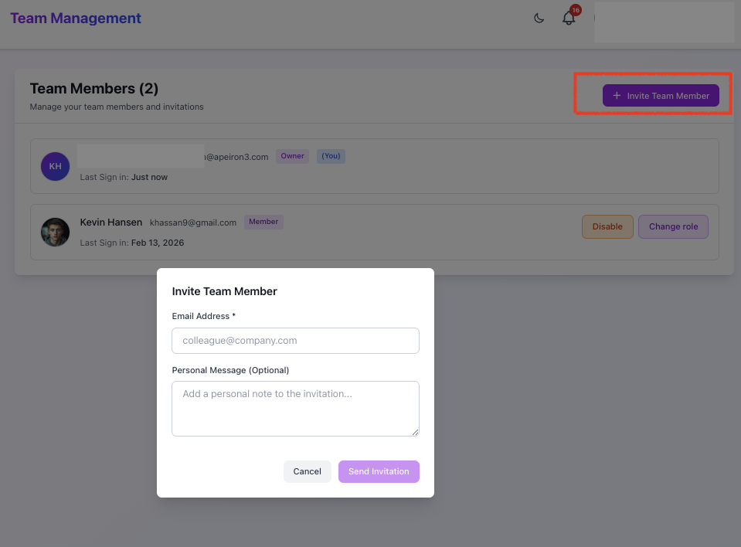Click the red 16 notification badge
Viewport: 741px width, 547px height.
(575, 10)
